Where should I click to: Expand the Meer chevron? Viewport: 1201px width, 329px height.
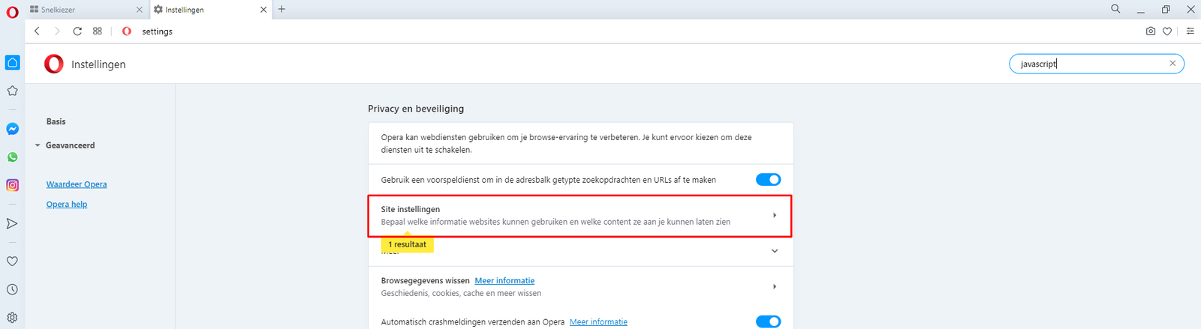pyautogui.click(x=775, y=251)
